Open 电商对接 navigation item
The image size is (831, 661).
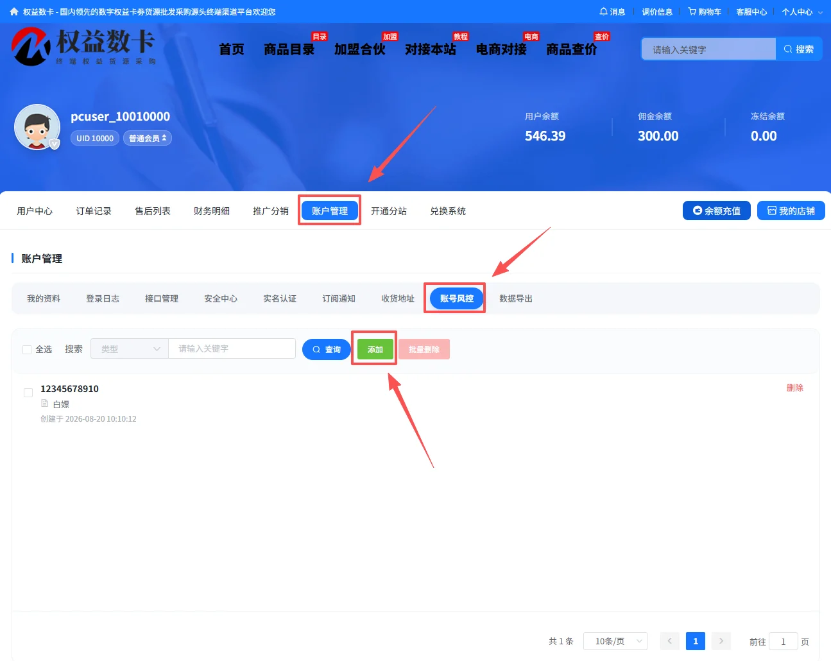501,49
